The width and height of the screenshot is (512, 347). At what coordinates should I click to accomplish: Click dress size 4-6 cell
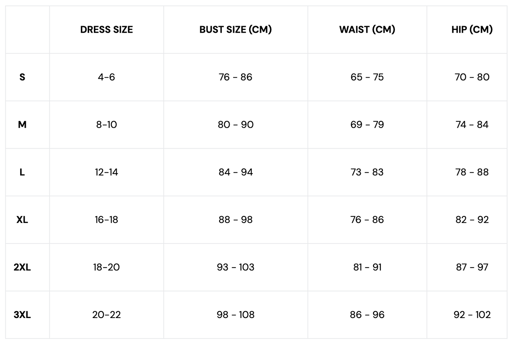(106, 77)
